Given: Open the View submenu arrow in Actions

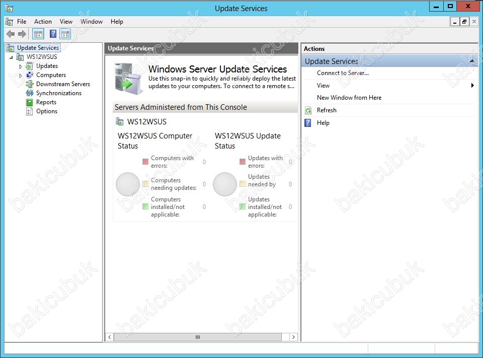Looking at the screenshot, I should click(x=472, y=86).
